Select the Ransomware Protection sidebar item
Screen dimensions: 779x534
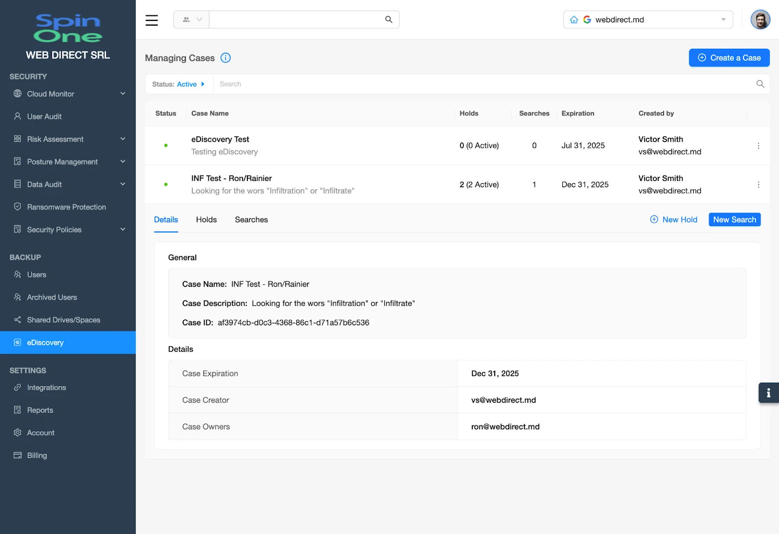click(66, 207)
